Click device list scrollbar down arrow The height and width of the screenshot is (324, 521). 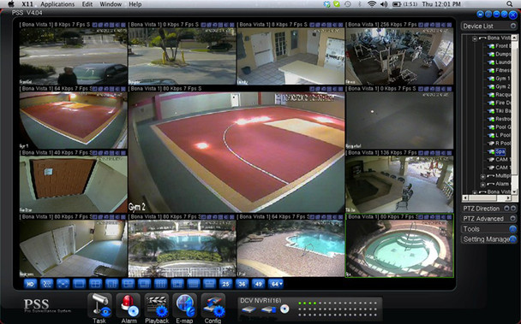pyautogui.click(x=514, y=192)
